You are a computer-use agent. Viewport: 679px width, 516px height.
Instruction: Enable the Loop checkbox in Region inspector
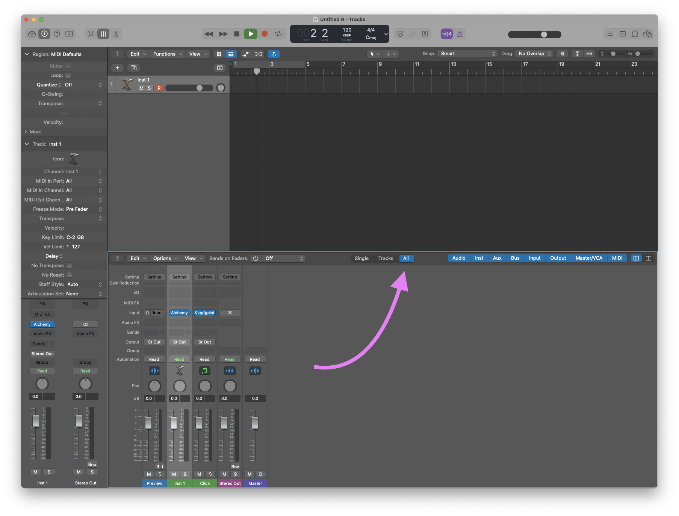tap(68, 75)
